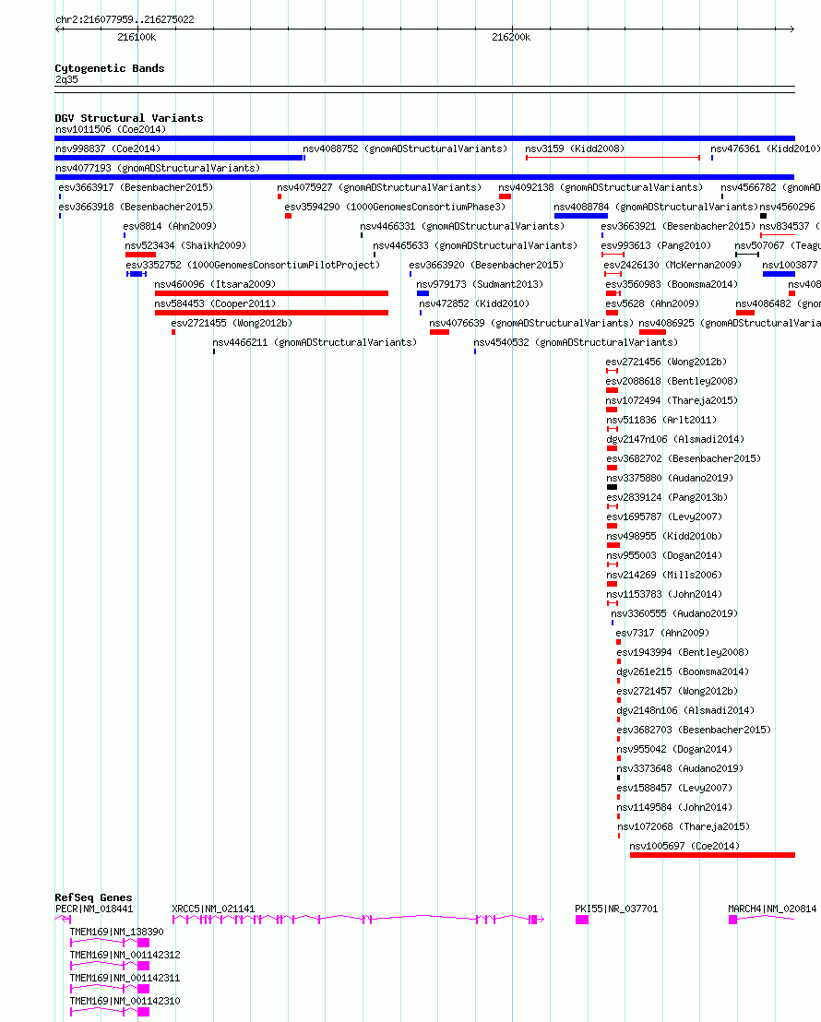Click esv7317 (Ahn2009) label
Image resolution: width=821 pixels, height=1022 pixels.
click(x=662, y=633)
